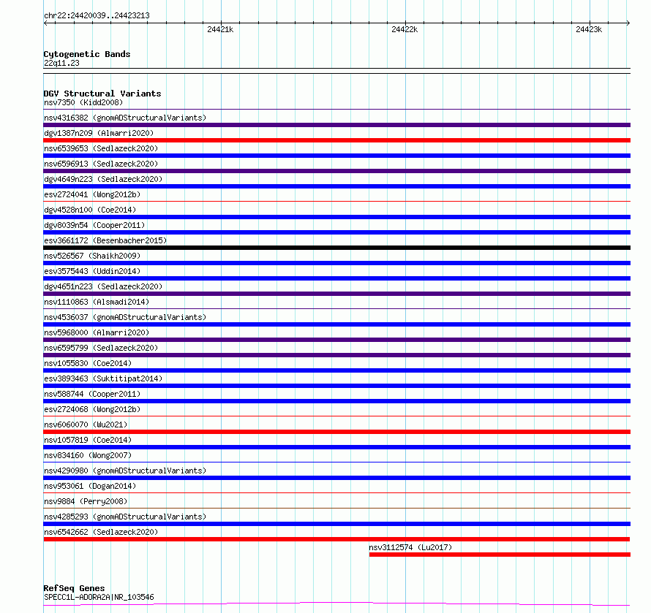Click the nsv7350 (Kidd2008) variant label
The height and width of the screenshot is (613, 651).
tap(83, 102)
